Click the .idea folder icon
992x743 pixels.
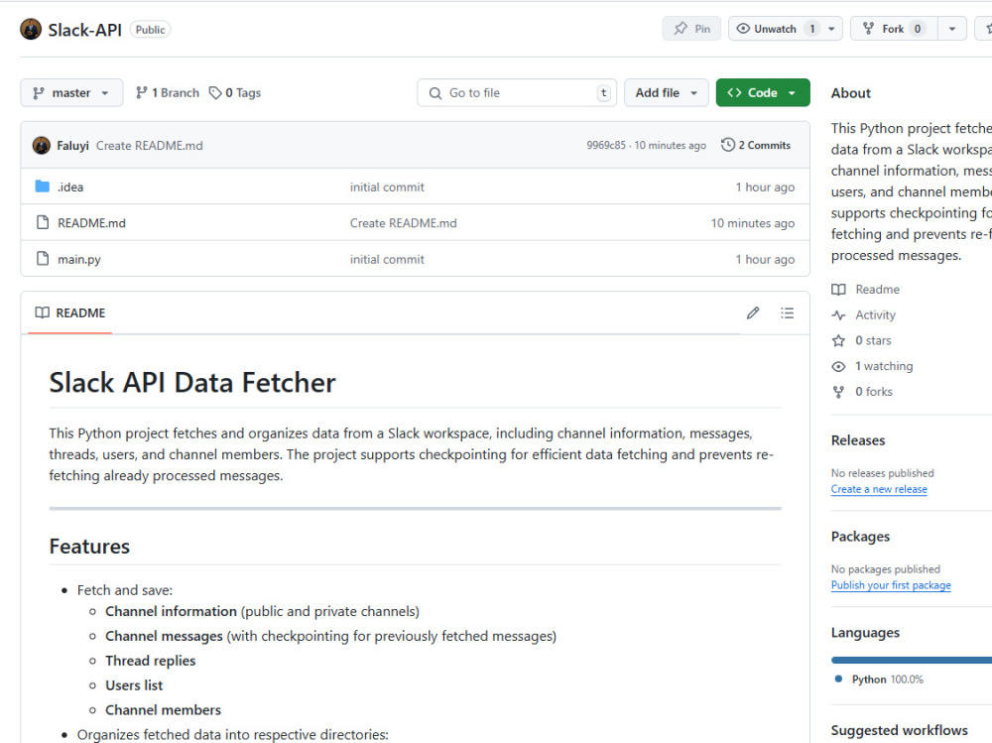point(43,186)
